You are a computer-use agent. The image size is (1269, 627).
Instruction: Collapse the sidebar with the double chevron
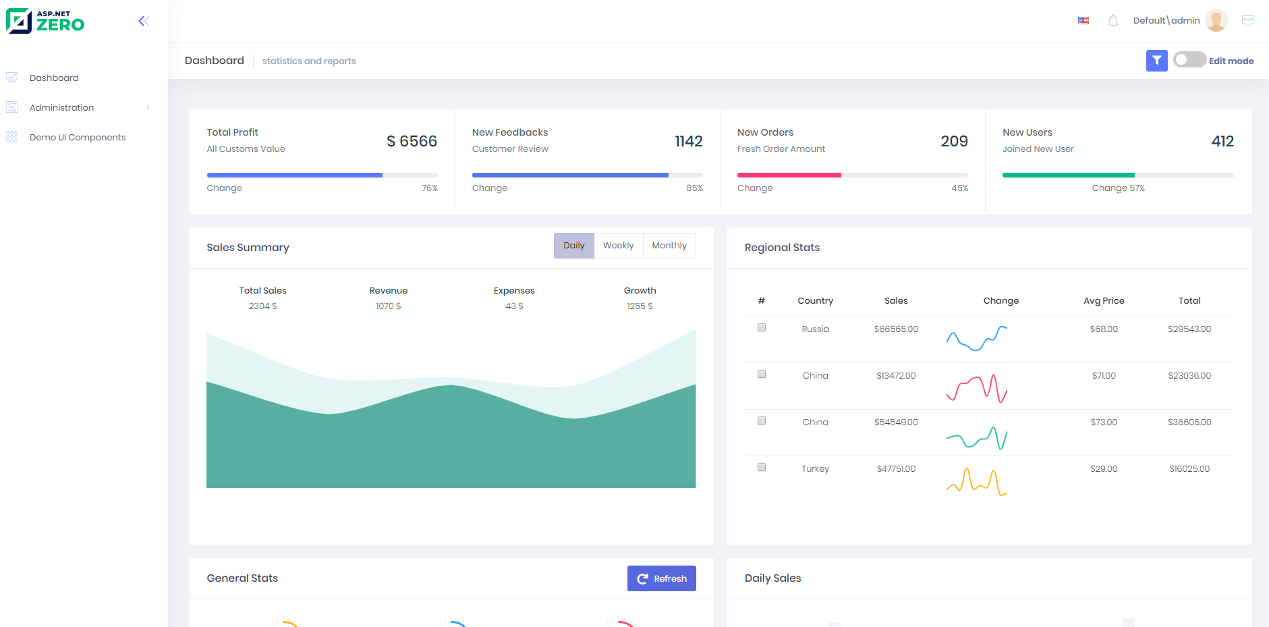pos(144,21)
